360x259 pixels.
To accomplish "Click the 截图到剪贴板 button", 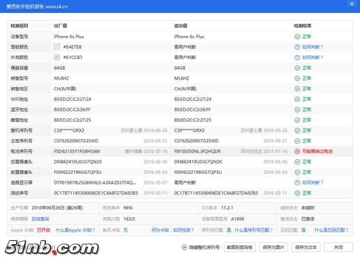I will click(x=240, y=247).
